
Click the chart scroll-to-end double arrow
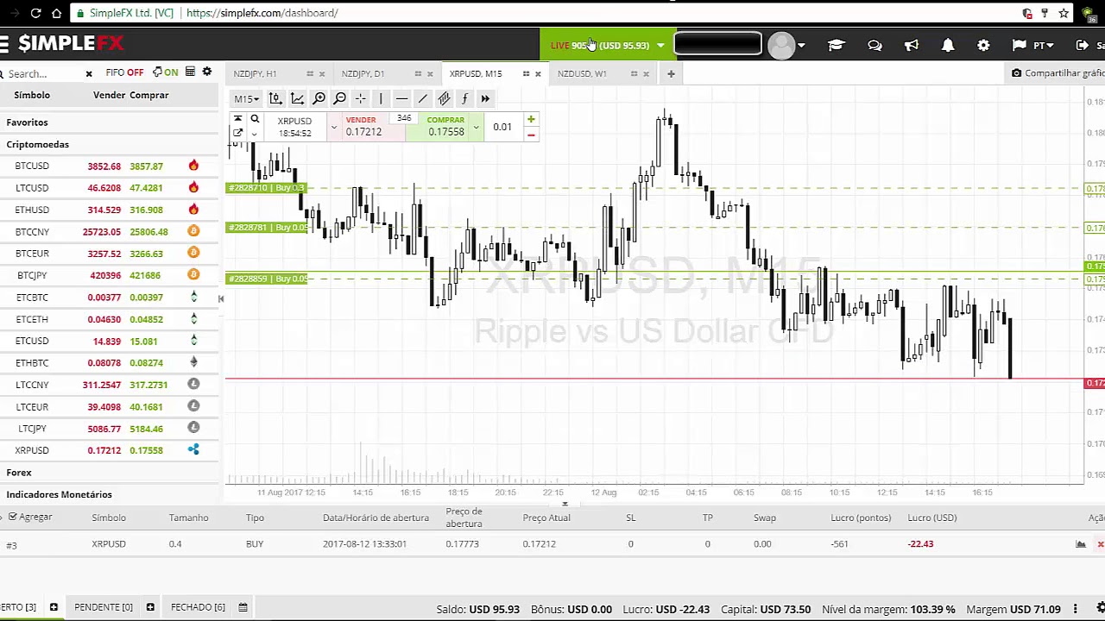(485, 98)
